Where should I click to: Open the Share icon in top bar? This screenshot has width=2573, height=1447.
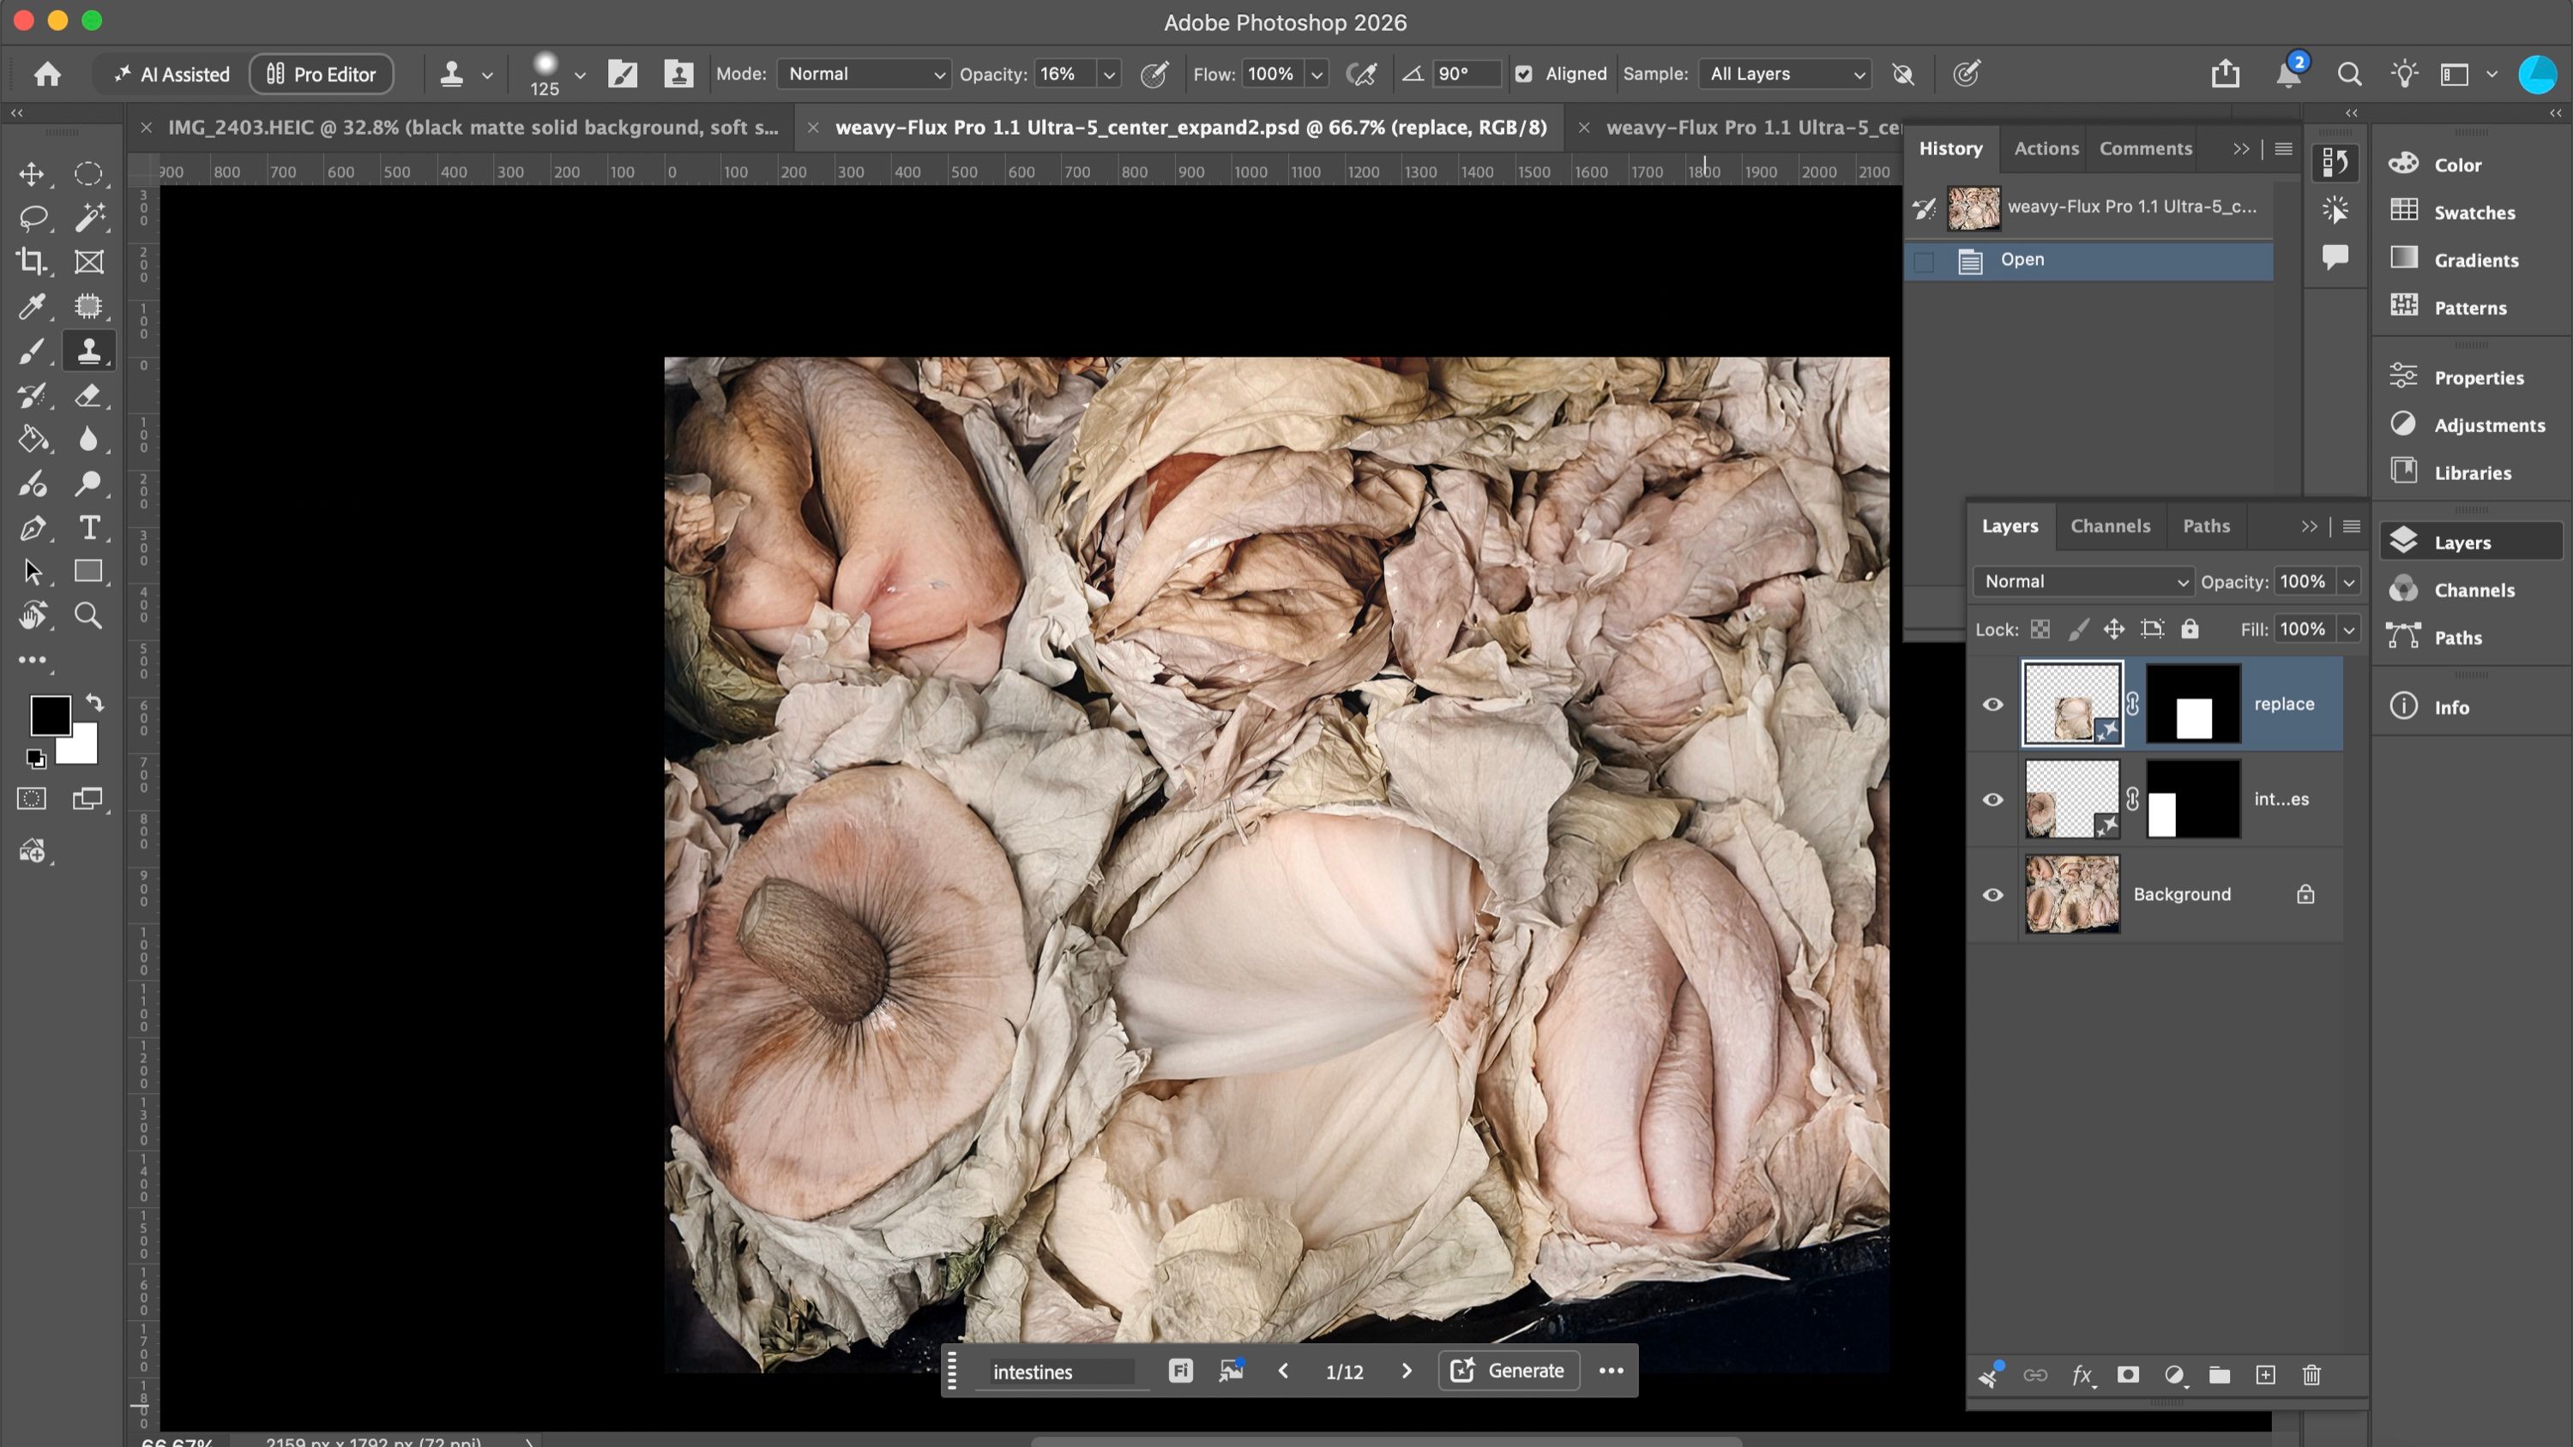pos(2225,74)
